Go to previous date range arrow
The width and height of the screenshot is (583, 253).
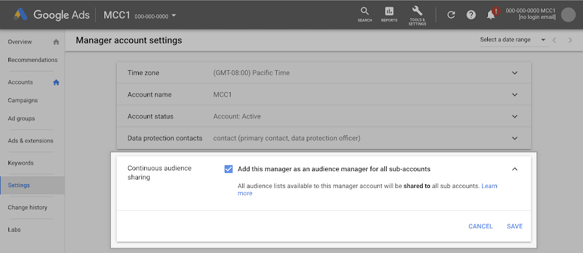click(x=554, y=40)
